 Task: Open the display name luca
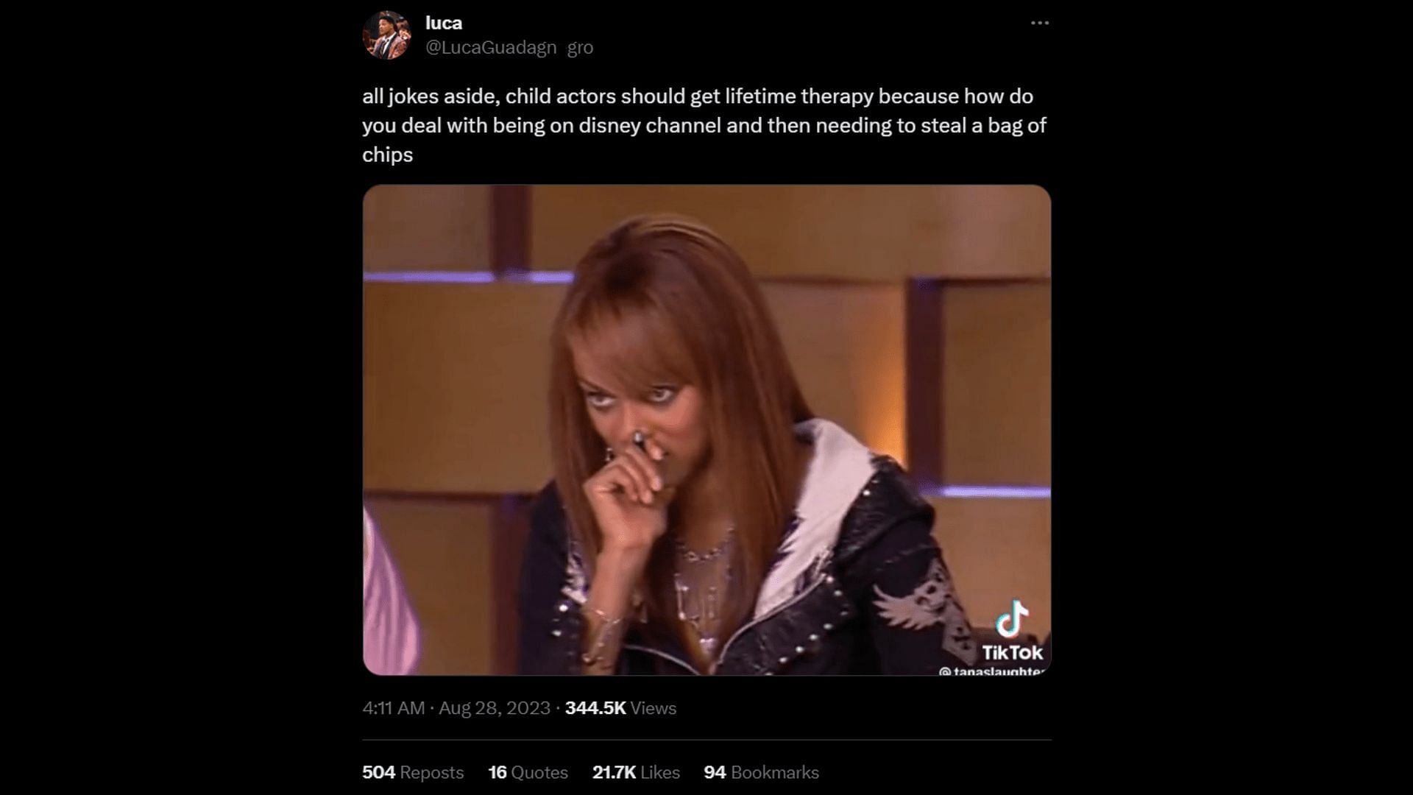click(x=444, y=23)
